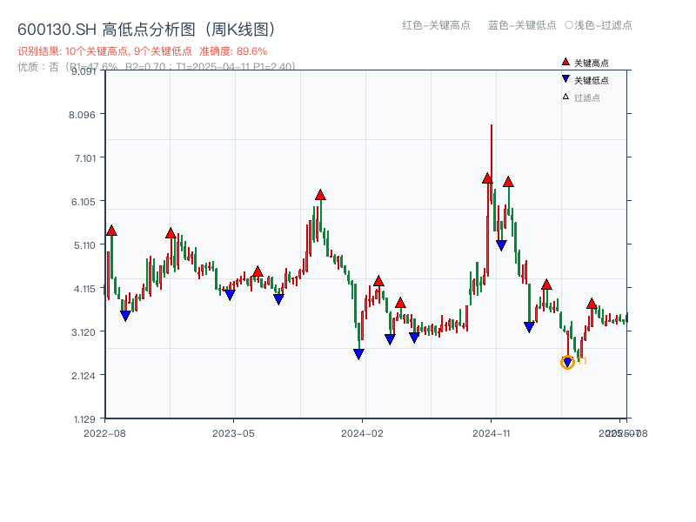
Task: Click the 4.115 y-axis label
Action: (x=84, y=289)
